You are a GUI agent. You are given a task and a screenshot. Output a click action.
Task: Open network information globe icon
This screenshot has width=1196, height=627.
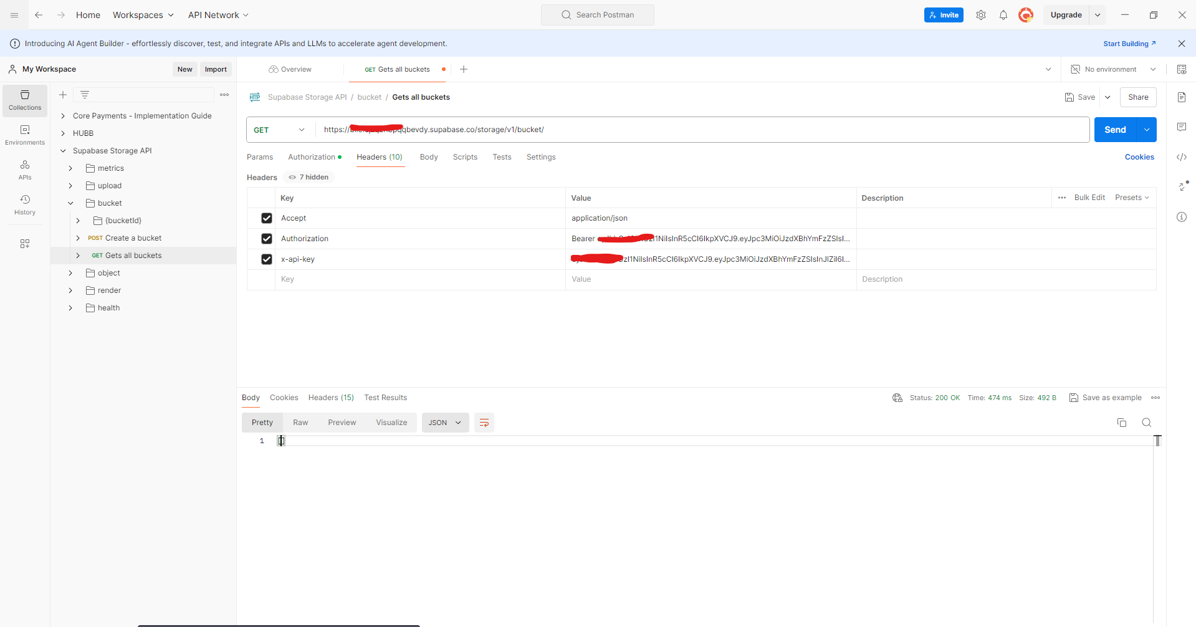click(x=897, y=398)
